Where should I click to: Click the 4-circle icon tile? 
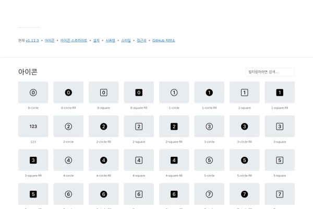68,160
